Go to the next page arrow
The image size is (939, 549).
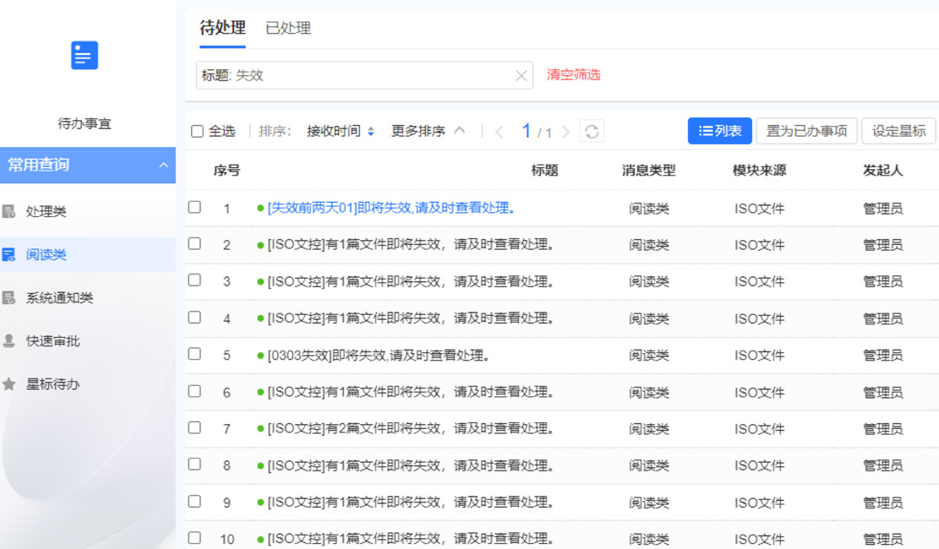pos(565,132)
